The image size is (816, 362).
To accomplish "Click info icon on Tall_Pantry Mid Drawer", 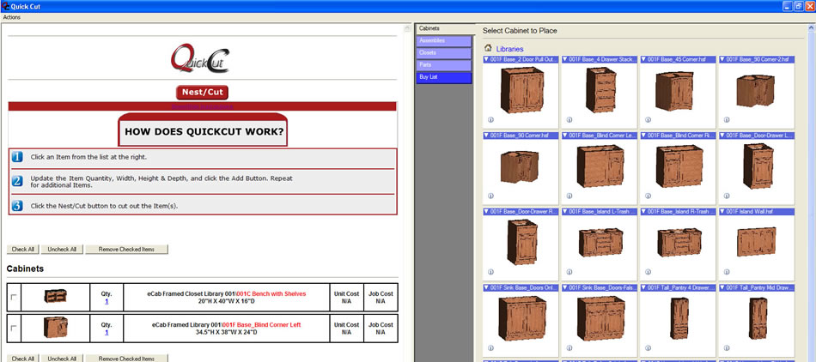I will point(727,348).
